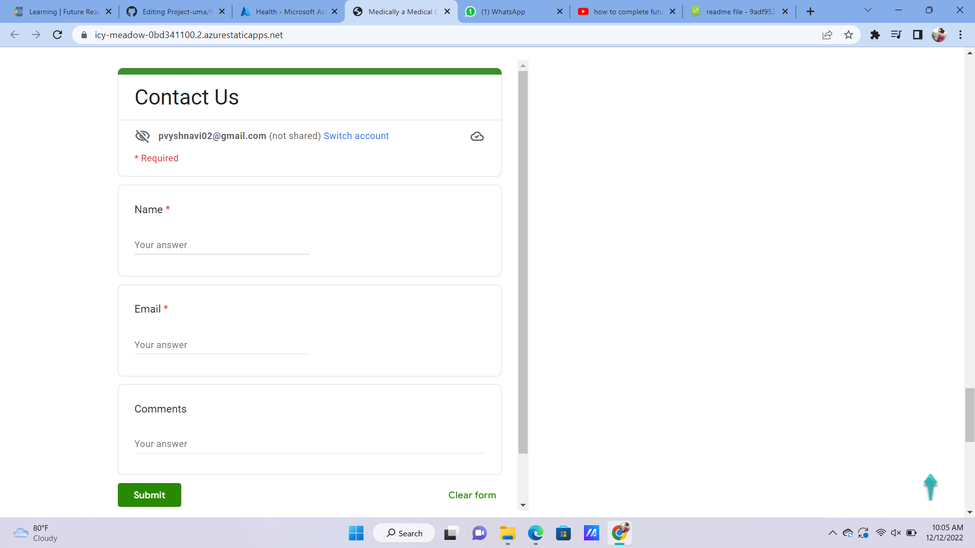975x548 pixels.
Task: Click the speaker volume tray icon
Action: (896, 533)
